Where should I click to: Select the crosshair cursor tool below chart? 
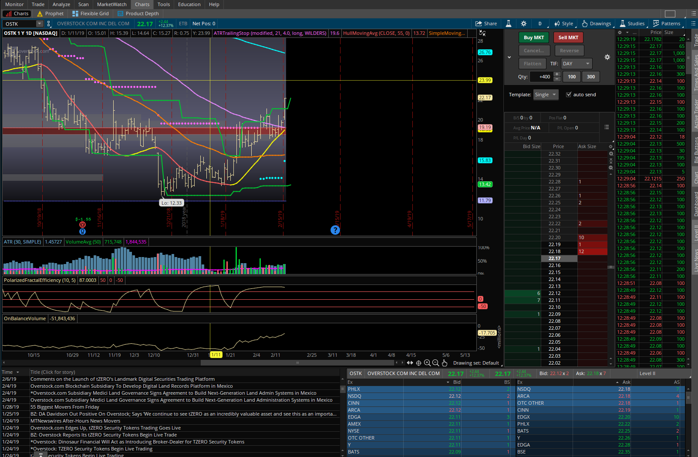click(x=418, y=363)
